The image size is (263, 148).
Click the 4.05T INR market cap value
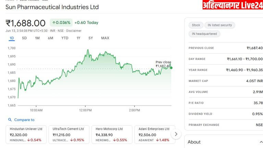(x=254, y=81)
